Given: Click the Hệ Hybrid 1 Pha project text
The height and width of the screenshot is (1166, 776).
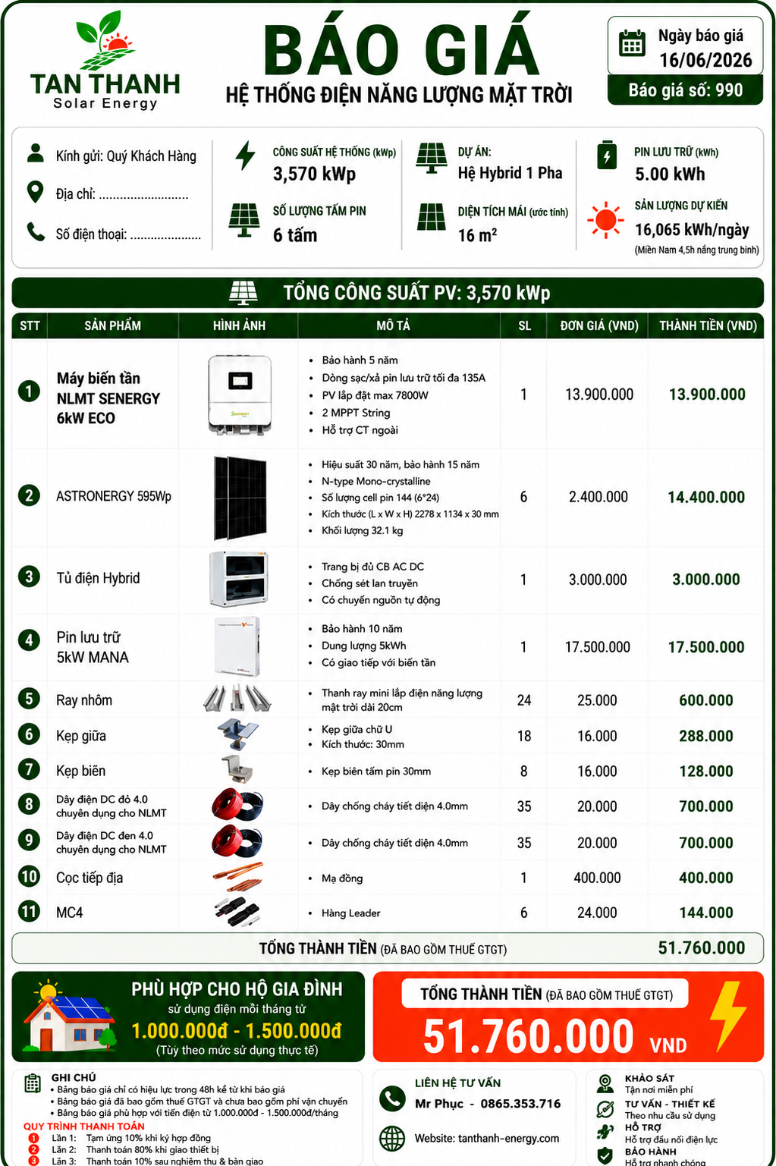Looking at the screenshot, I should pyautogui.click(x=510, y=173).
